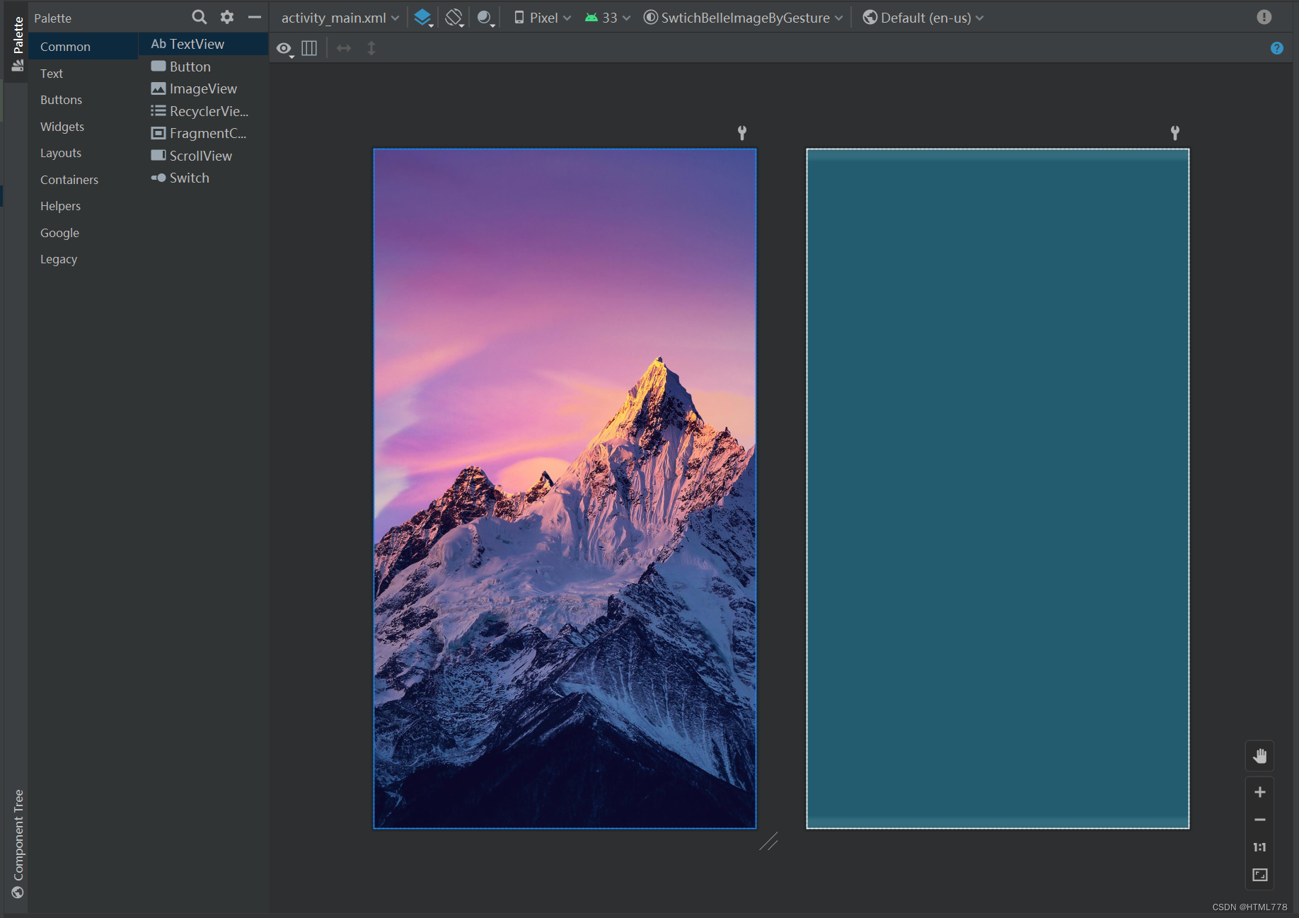Select the blueprint view surface

[x=998, y=488]
